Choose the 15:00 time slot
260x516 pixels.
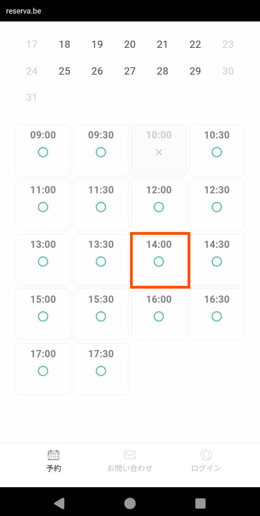(x=43, y=314)
